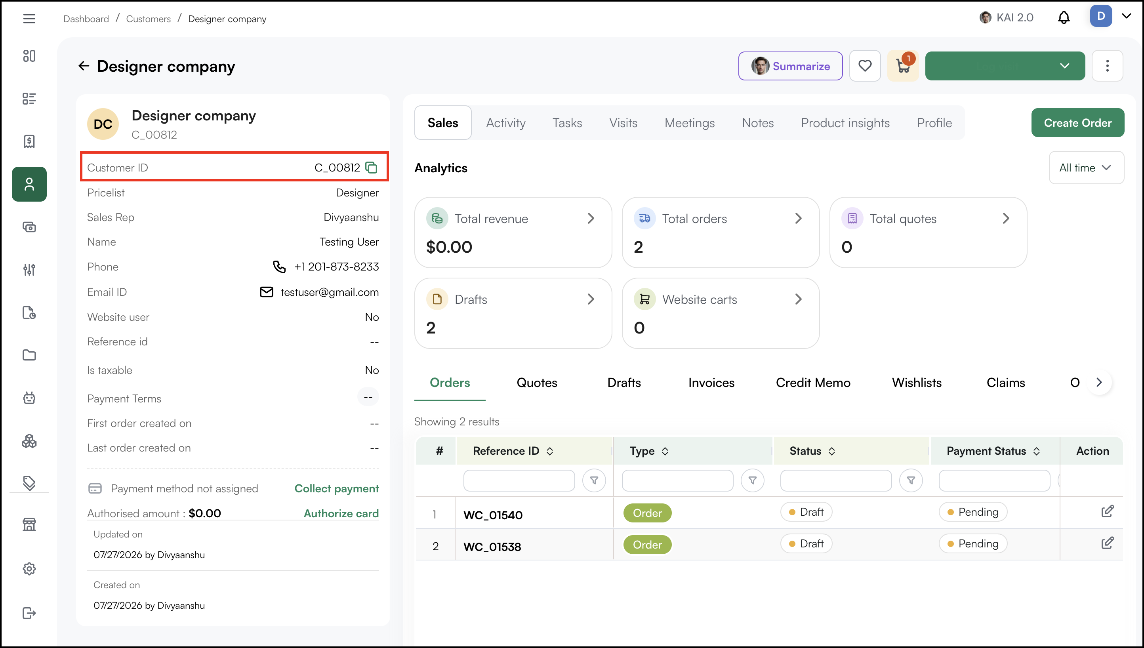
Task: Expand the Total orders card chevron
Action: 798,219
